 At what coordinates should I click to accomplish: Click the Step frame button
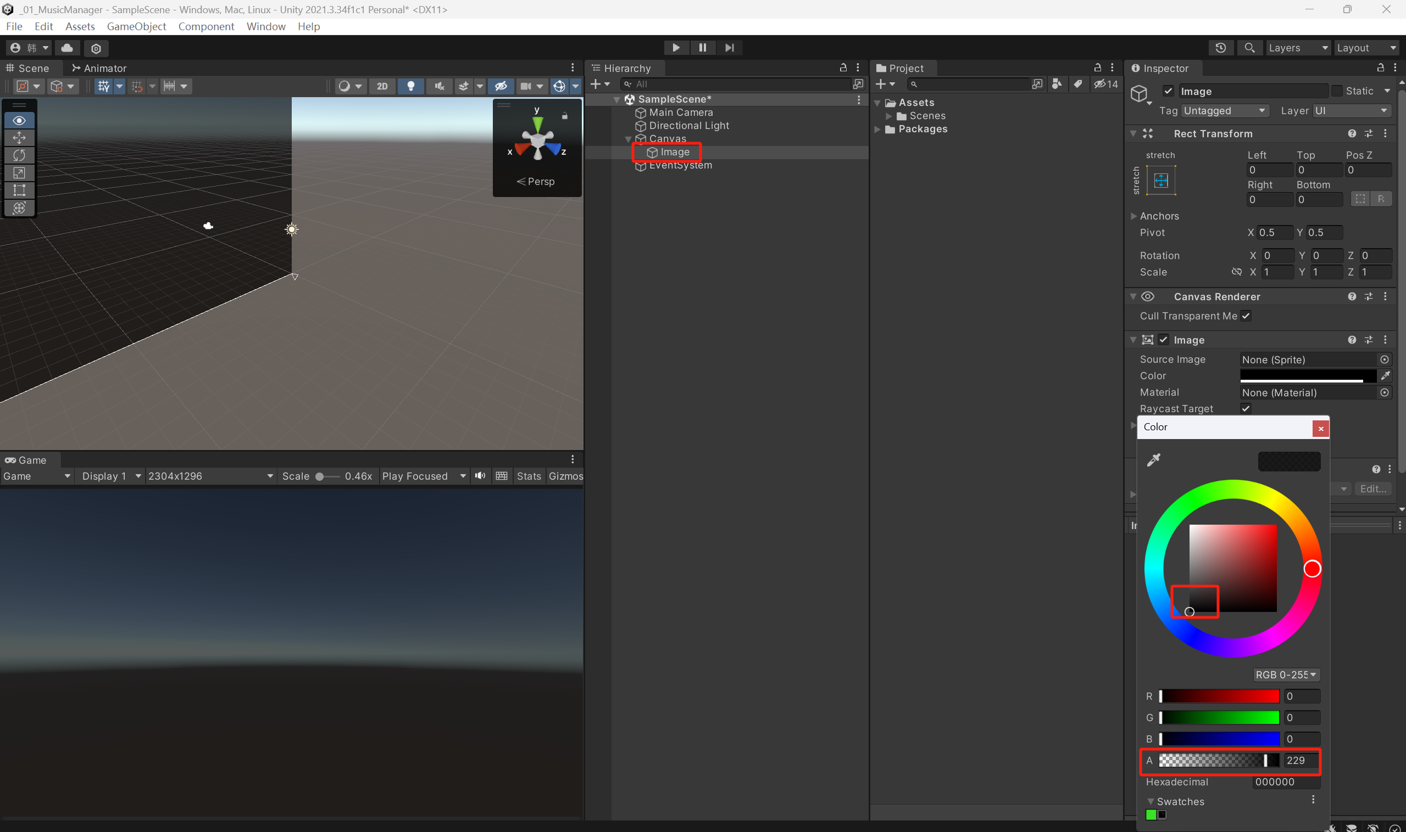click(x=729, y=48)
